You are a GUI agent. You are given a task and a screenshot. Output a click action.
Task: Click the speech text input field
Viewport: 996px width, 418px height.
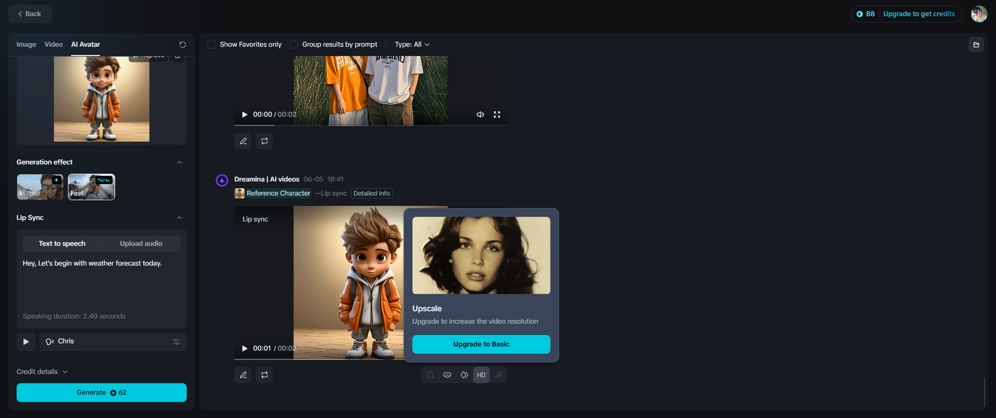pyautogui.click(x=102, y=284)
